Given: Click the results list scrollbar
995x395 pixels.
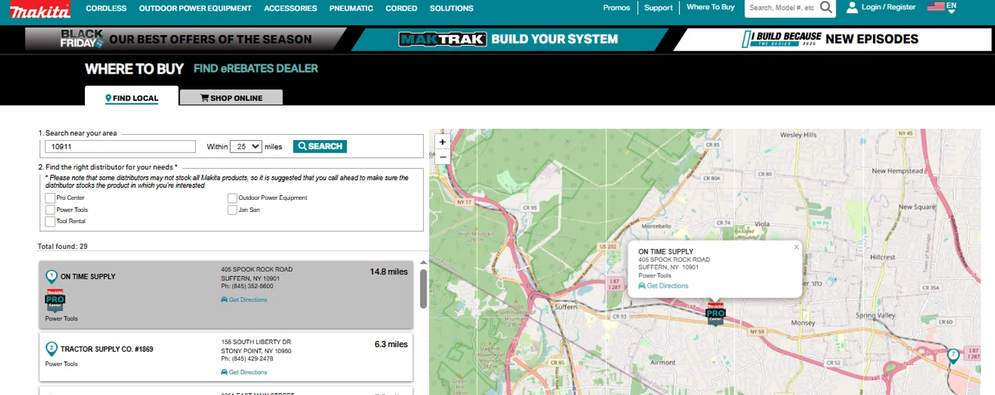Looking at the screenshot, I should (423, 289).
